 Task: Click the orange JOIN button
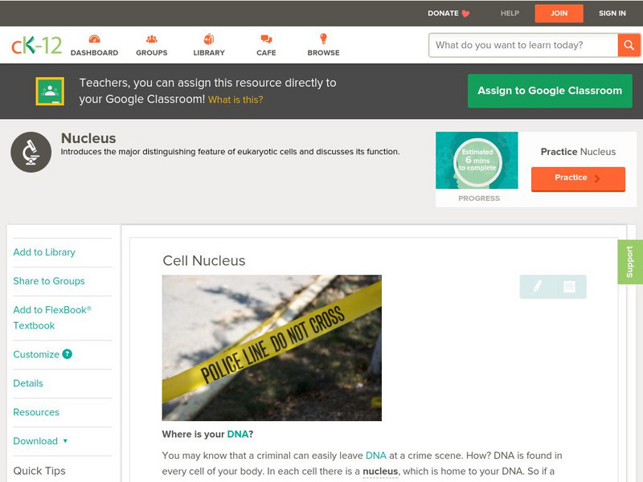point(559,14)
